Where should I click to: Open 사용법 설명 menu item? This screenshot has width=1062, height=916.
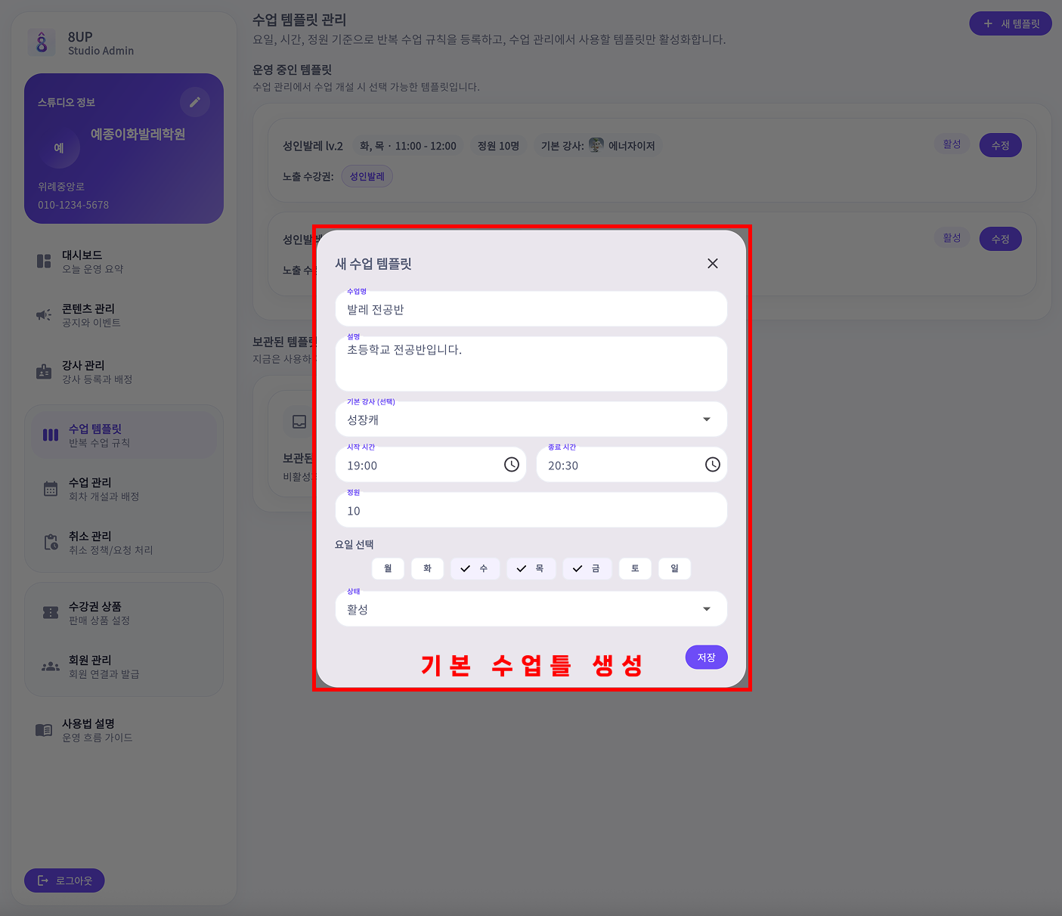pyautogui.click(x=124, y=730)
